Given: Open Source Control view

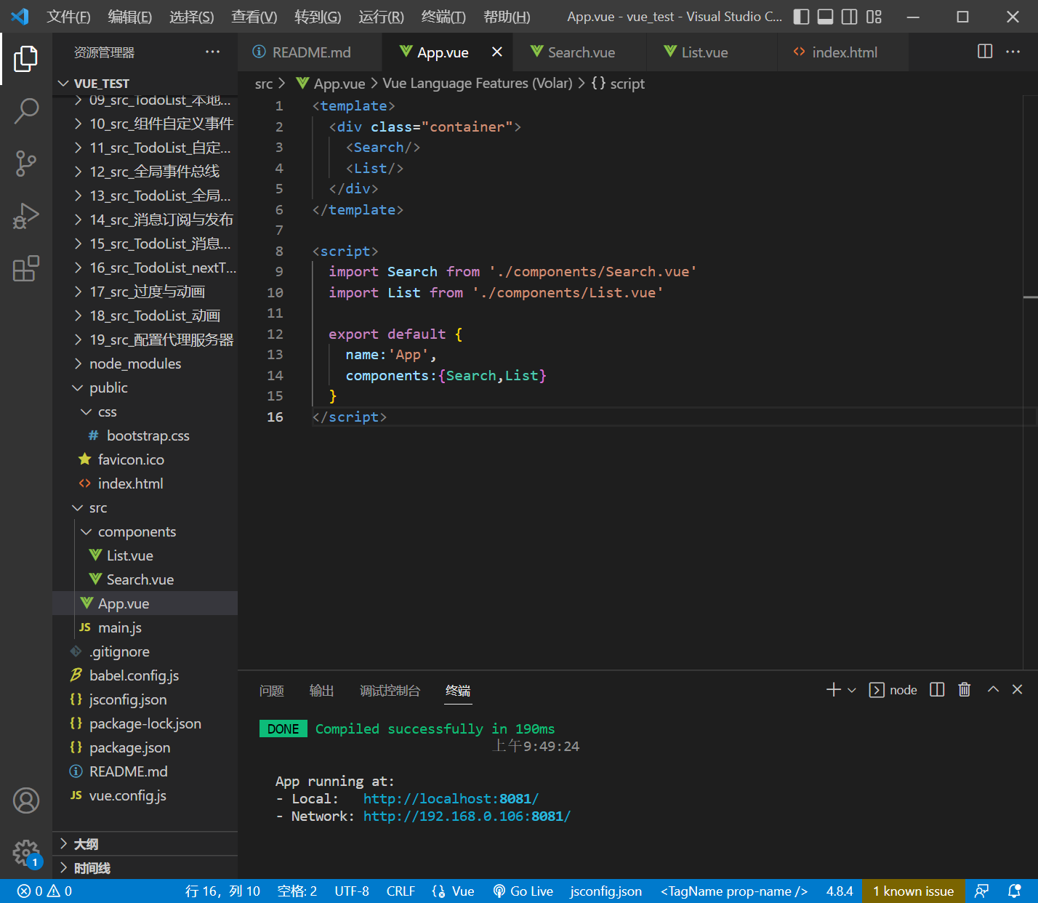Looking at the screenshot, I should 26,164.
